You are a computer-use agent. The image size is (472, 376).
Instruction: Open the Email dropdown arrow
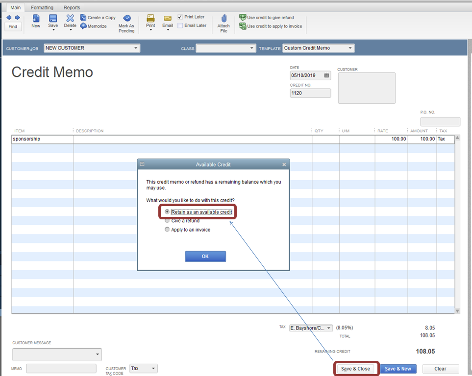(x=168, y=30)
